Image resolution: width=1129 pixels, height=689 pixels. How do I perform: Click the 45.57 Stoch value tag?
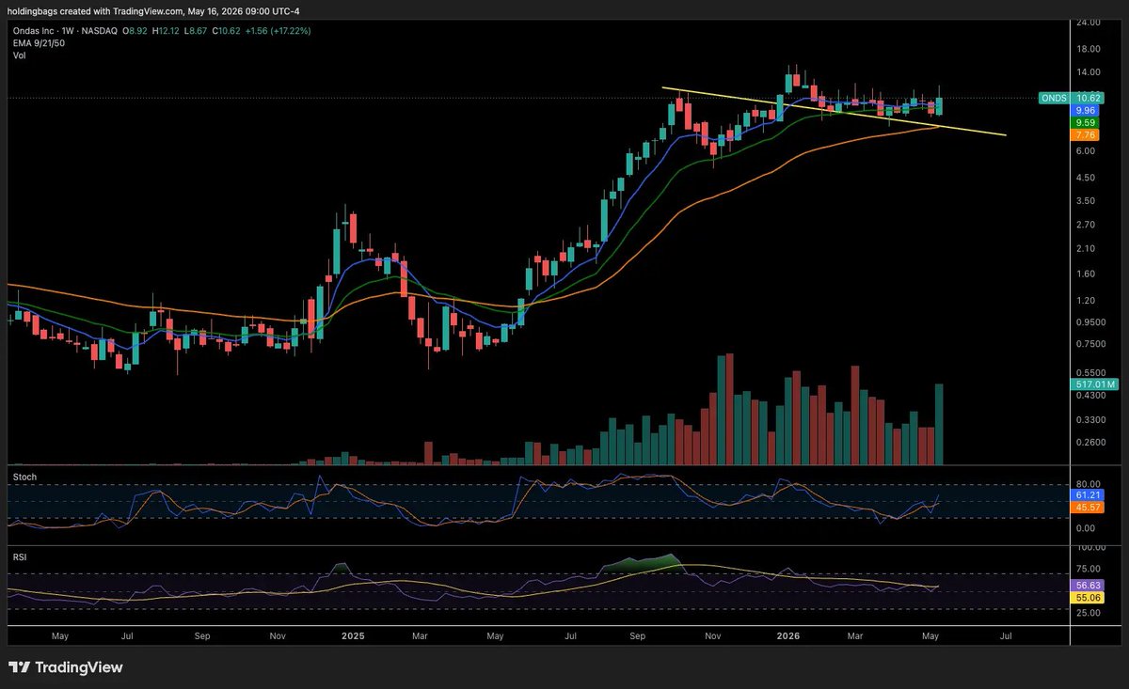click(1087, 508)
